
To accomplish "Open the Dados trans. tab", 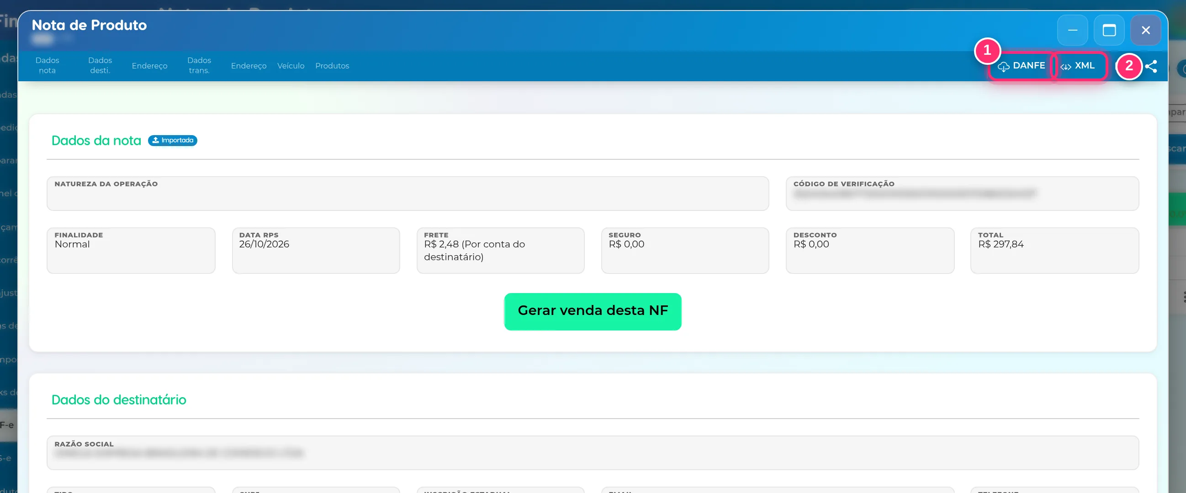I will click(199, 65).
